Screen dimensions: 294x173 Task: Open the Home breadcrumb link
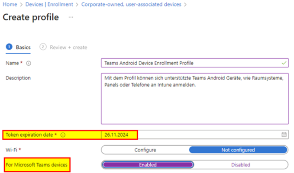click(10, 4)
